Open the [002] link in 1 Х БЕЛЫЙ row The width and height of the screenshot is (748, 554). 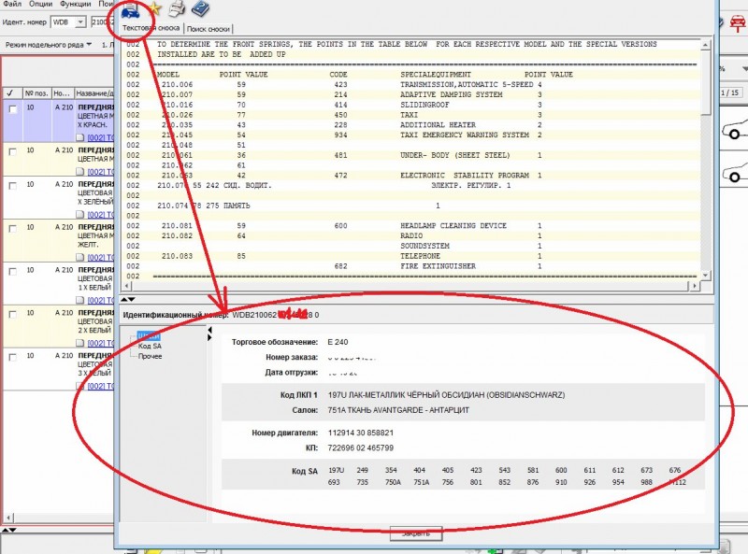tap(101, 301)
